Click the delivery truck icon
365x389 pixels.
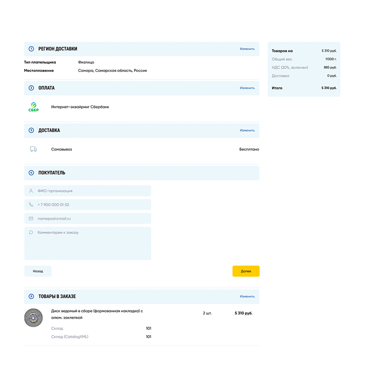(x=33, y=149)
